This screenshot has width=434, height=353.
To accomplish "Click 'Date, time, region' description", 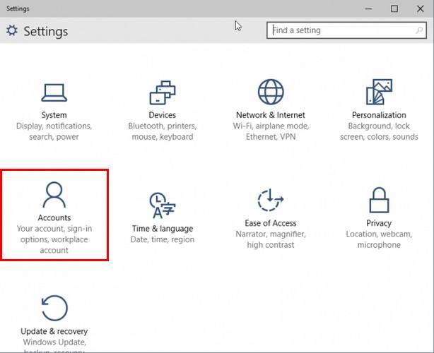I will 163,239.
